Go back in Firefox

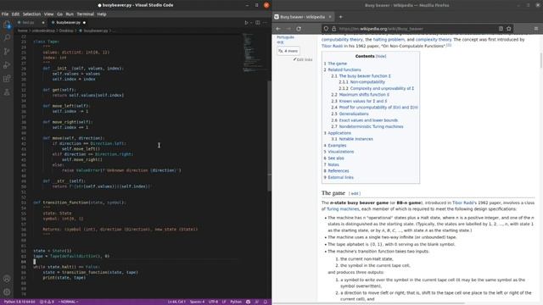[x=278, y=29]
